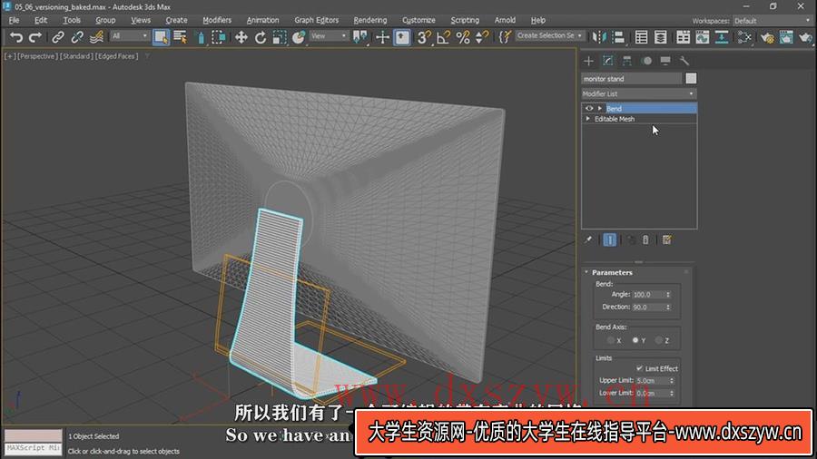Click the Direction value field
Viewport: 817px width, 459px height.
click(648, 307)
